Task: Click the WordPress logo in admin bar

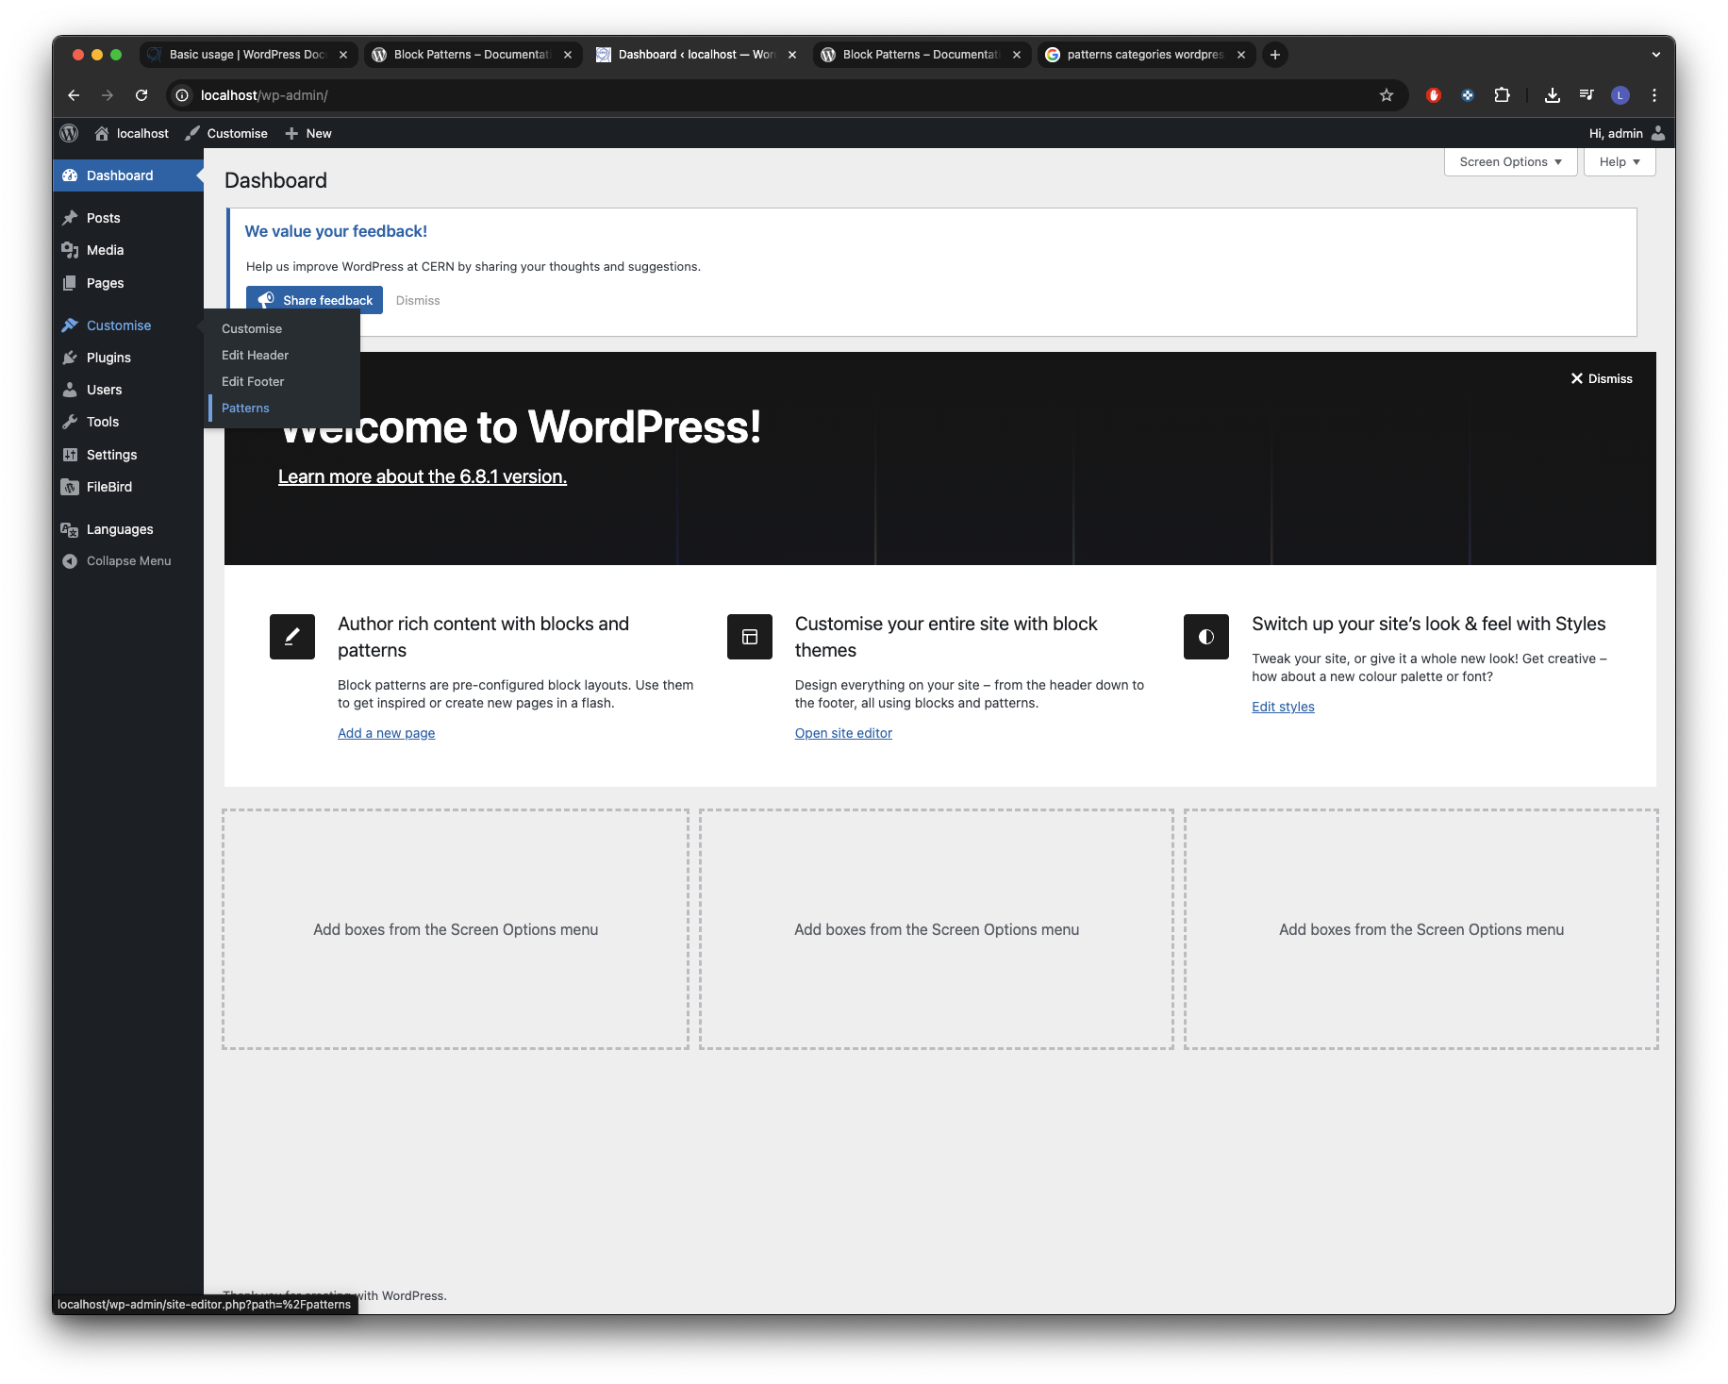Action: click(x=69, y=133)
